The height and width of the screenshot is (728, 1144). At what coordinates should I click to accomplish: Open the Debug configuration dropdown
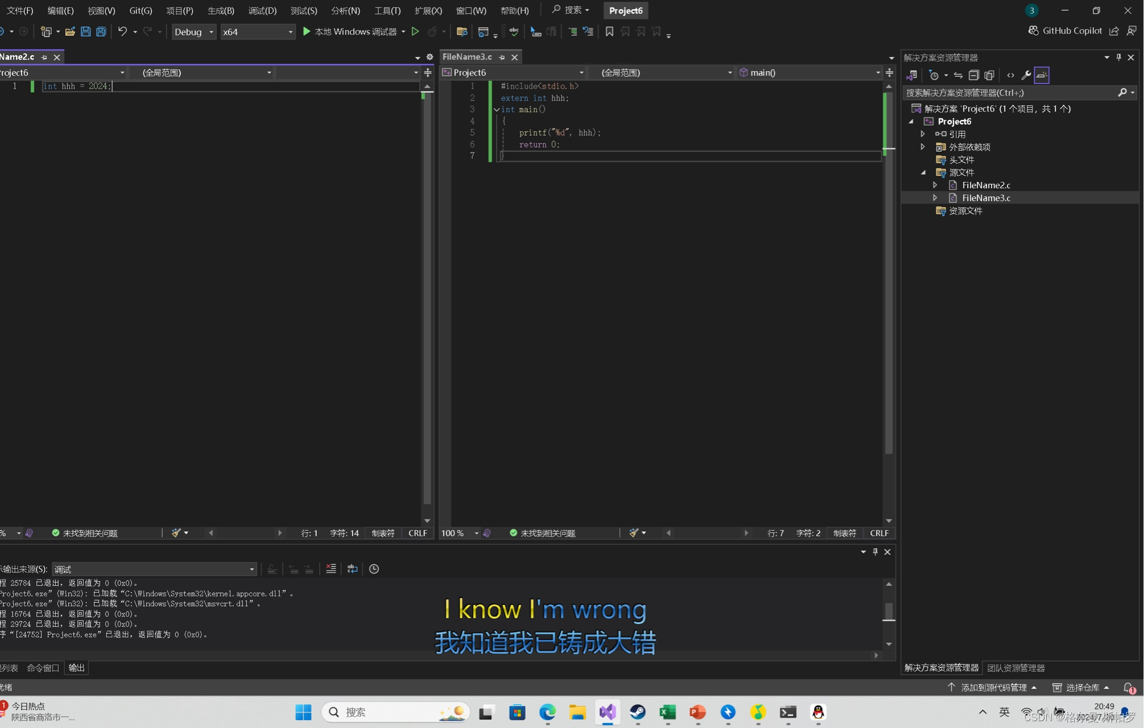(x=193, y=32)
